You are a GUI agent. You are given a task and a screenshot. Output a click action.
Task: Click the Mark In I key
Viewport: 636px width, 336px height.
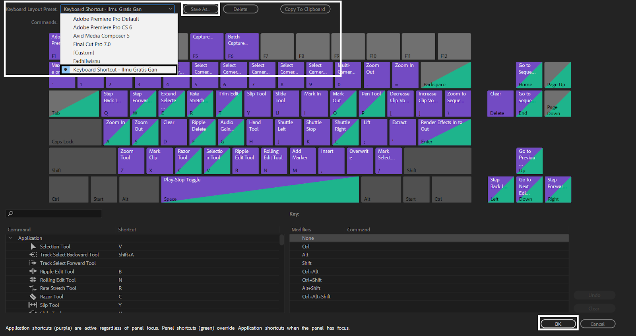314,104
